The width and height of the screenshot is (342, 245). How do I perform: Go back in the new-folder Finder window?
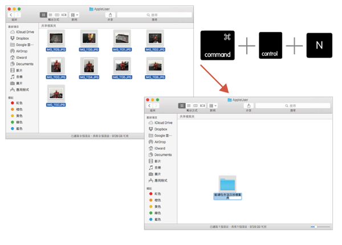click(149, 106)
